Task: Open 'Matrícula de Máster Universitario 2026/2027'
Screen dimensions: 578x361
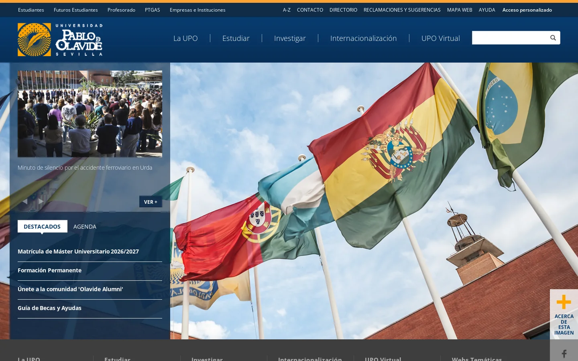Action: [78, 251]
